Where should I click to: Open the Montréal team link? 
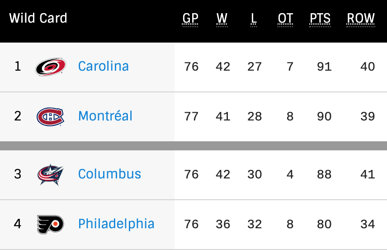click(x=105, y=116)
